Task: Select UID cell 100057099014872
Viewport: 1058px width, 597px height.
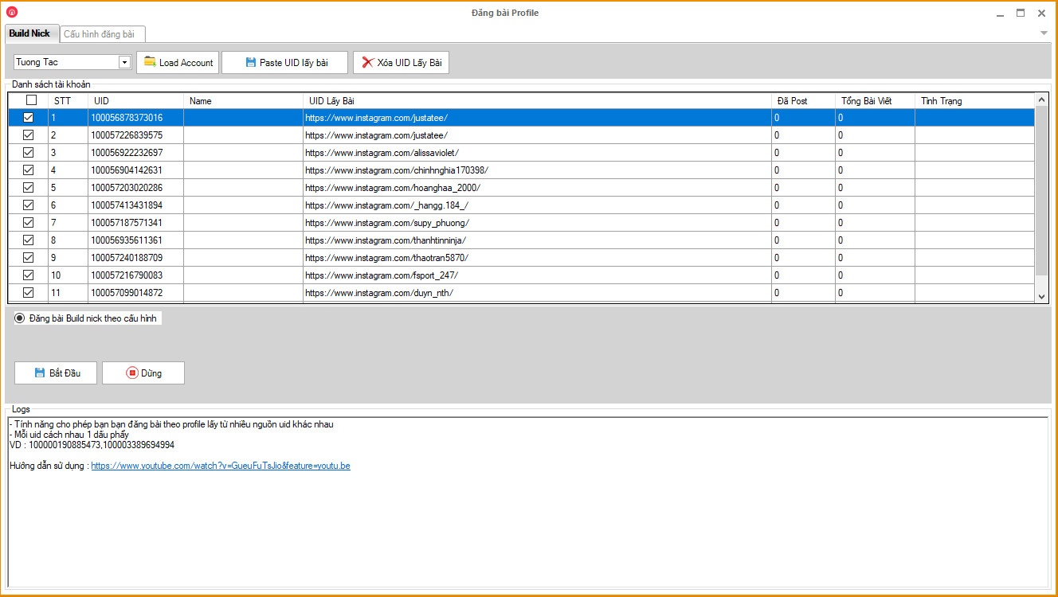Action: tap(135, 293)
